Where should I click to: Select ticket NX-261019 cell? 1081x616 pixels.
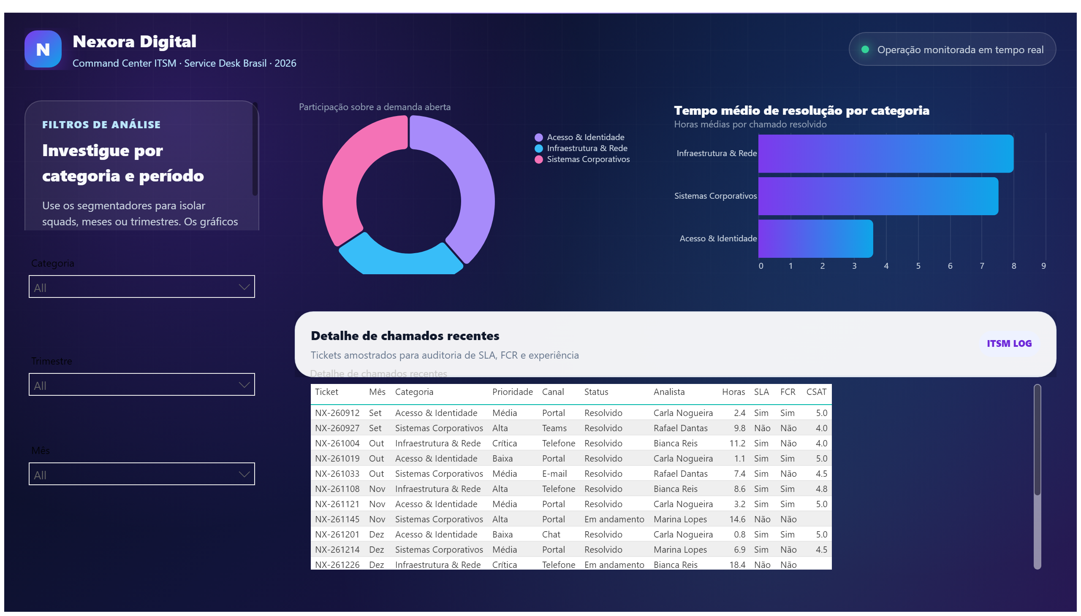(x=337, y=459)
